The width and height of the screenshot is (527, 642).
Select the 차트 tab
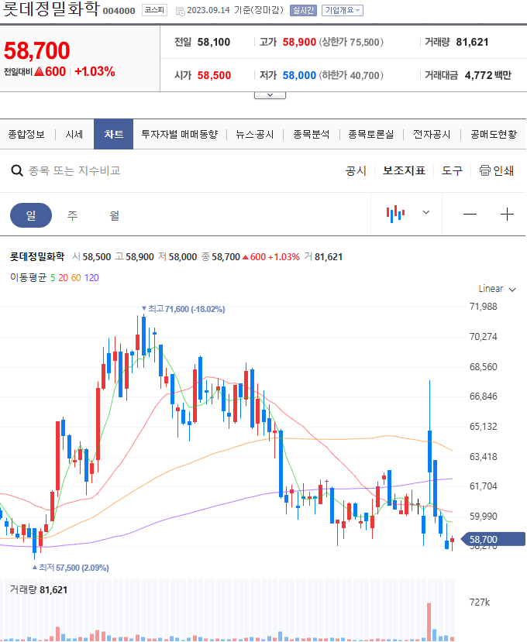113,134
